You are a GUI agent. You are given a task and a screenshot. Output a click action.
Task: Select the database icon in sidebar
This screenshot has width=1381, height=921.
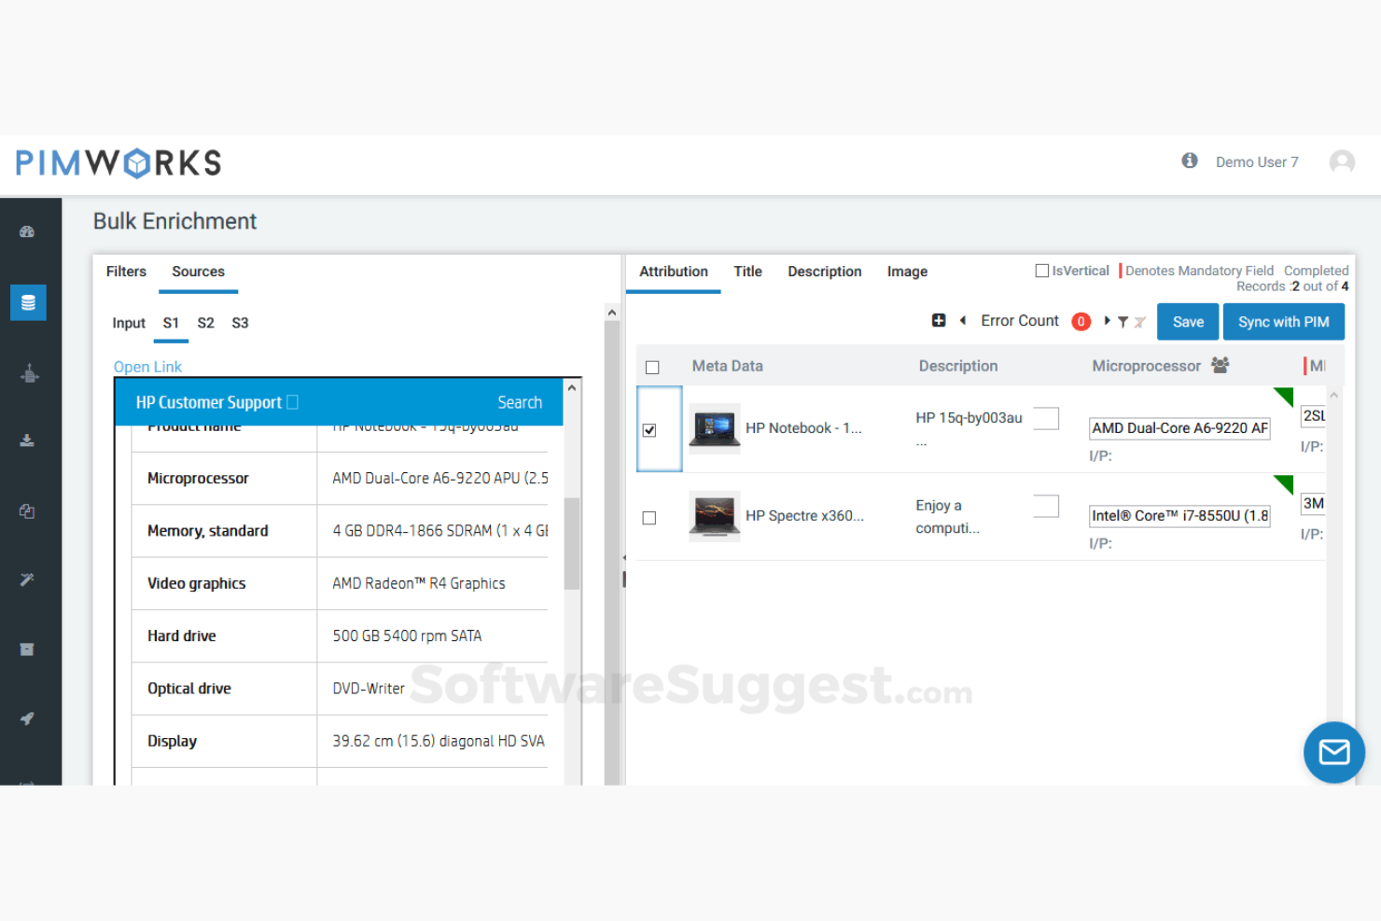point(28,302)
